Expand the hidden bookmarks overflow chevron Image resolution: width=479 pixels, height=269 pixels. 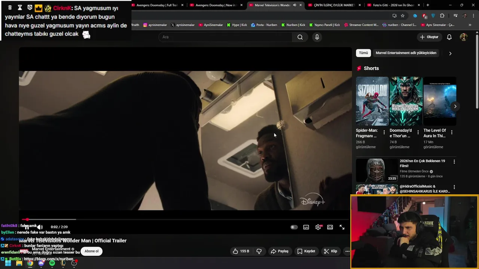coord(470,25)
